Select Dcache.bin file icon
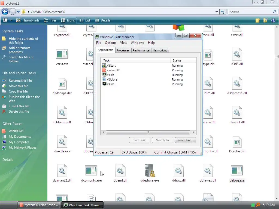This screenshot has width=279, height=209. (x=237, y=142)
